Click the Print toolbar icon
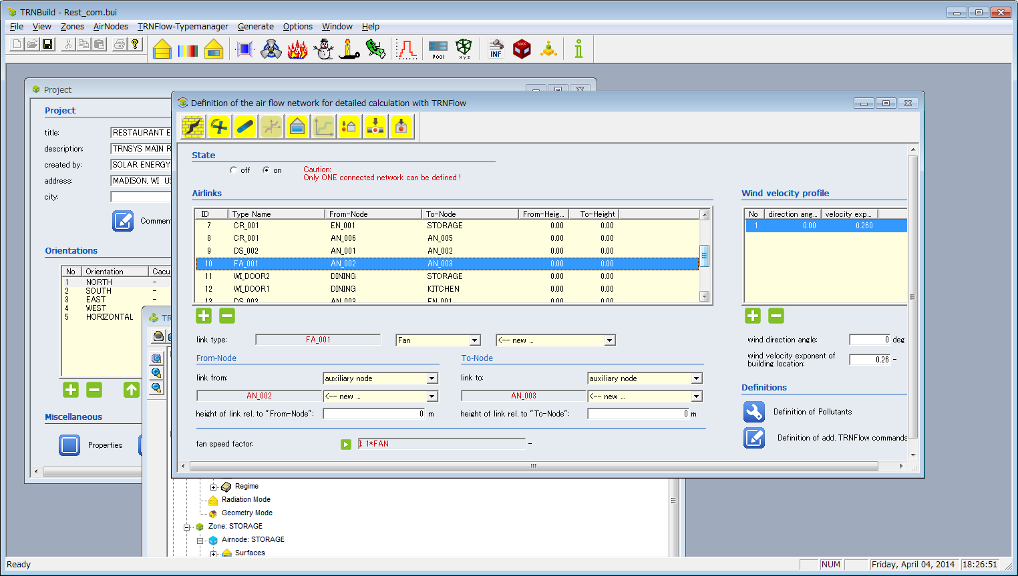The width and height of the screenshot is (1018, 576). tap(120, 44)
